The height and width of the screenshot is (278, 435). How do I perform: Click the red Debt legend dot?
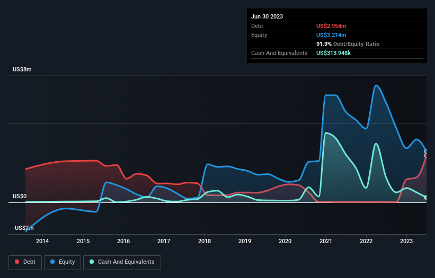(17, 262)
